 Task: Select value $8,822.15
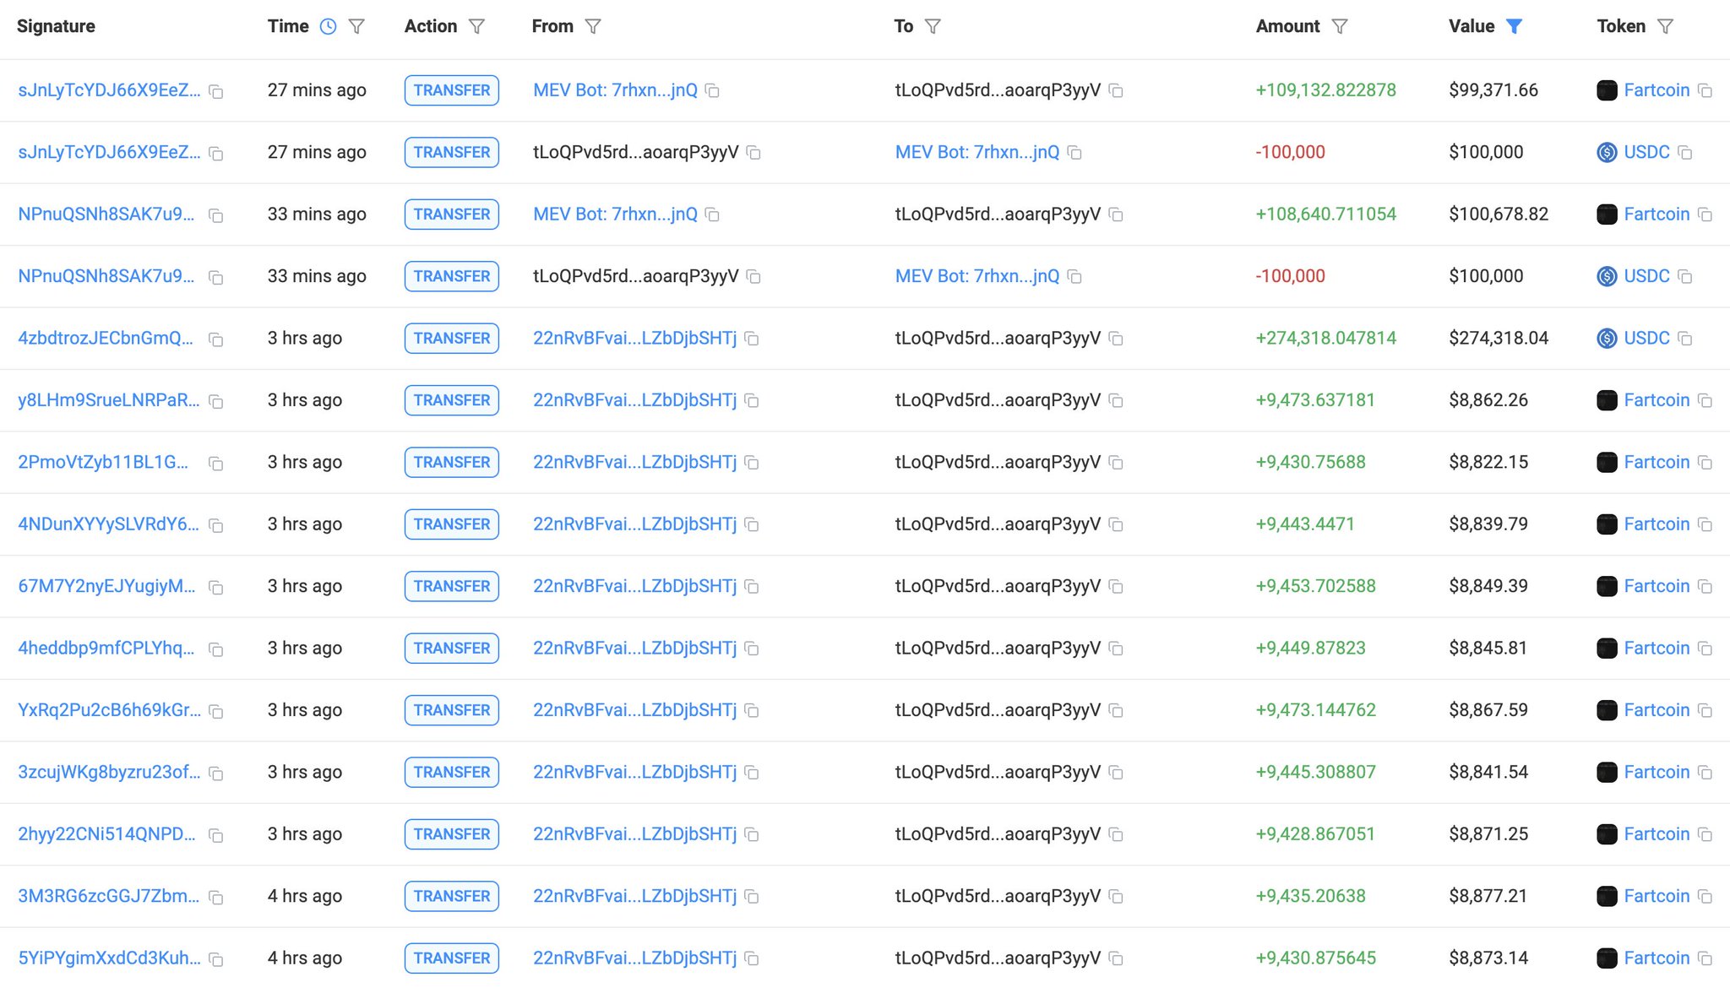[1488, 462]
